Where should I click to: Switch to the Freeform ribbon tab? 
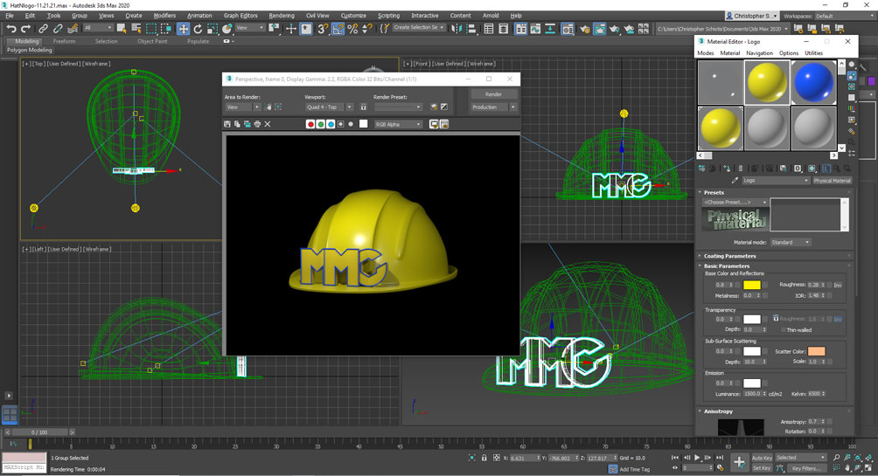(x=64, y=41)
